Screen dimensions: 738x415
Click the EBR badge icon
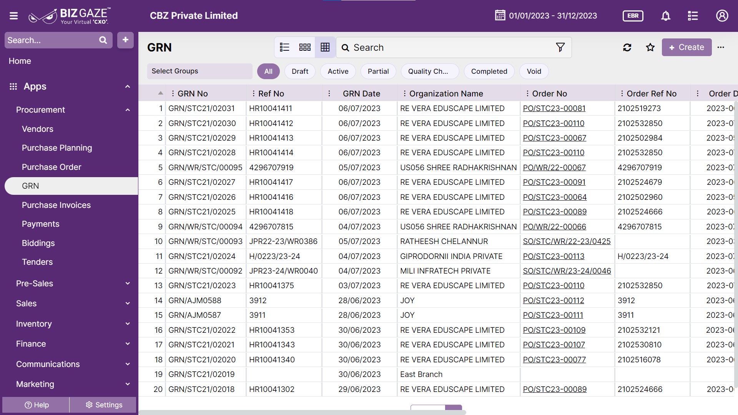coord(633,16)
